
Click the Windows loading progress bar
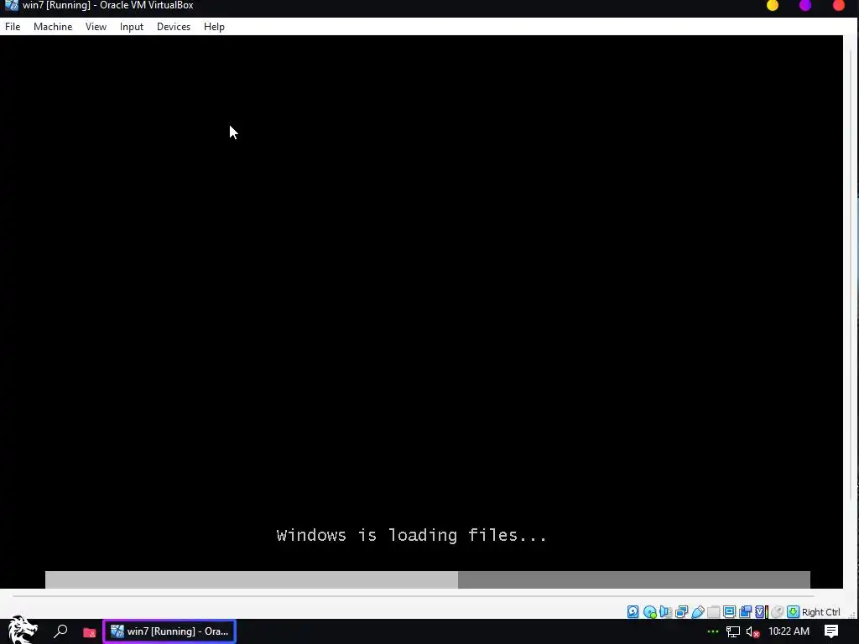pyautogui.click(x=427, y=579)
